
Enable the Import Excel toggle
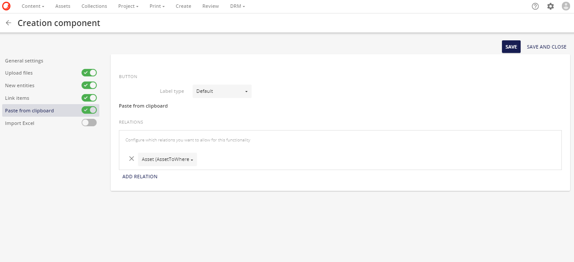pos(89,122)
